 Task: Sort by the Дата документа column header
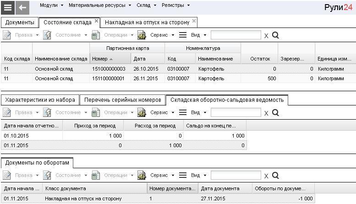225,188
